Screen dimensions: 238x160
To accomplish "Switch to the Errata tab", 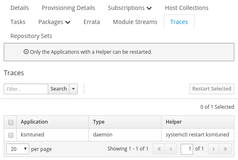I will (x=92, y=22).
